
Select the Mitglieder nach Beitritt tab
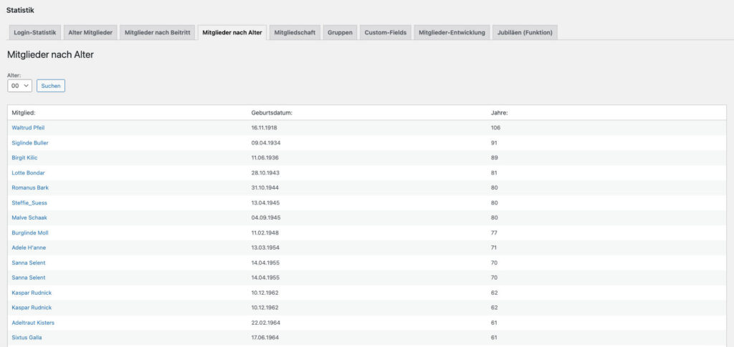pyautogui.click(x=156, y=32)
